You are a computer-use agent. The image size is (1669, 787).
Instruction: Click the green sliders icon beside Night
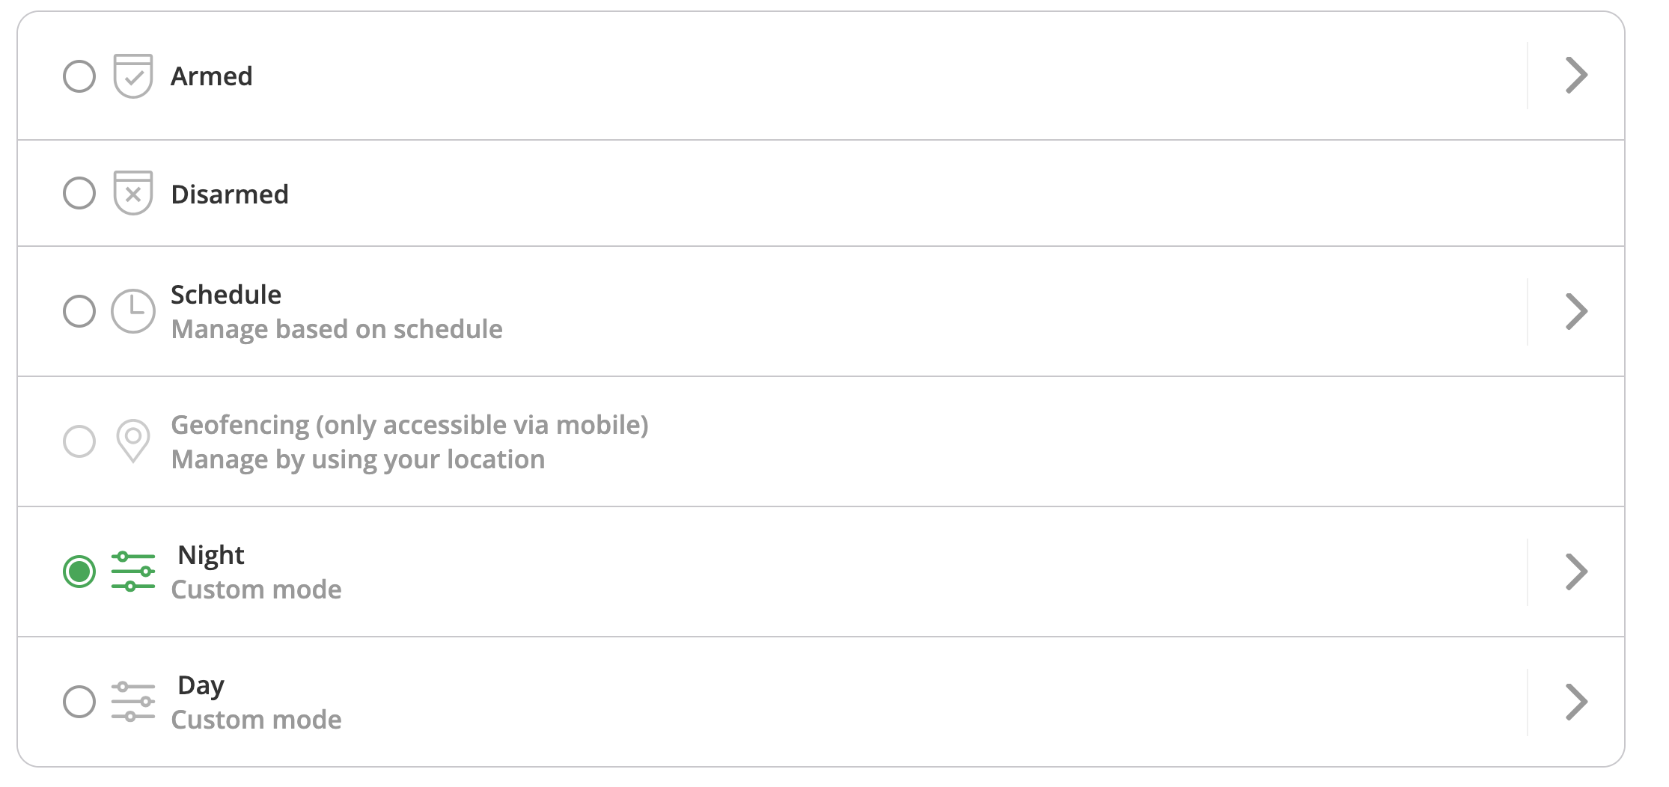[132, 571]
